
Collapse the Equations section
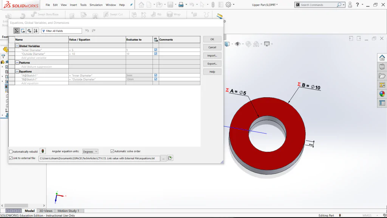(17, 72)
